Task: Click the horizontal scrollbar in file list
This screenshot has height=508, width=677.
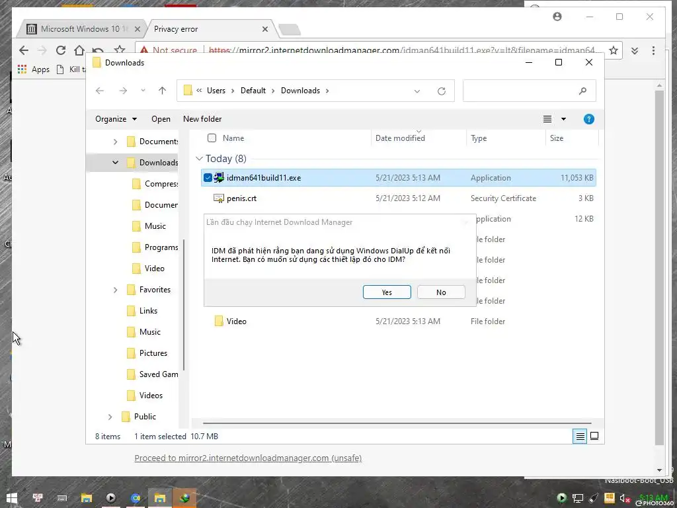Action: (397, 423)
